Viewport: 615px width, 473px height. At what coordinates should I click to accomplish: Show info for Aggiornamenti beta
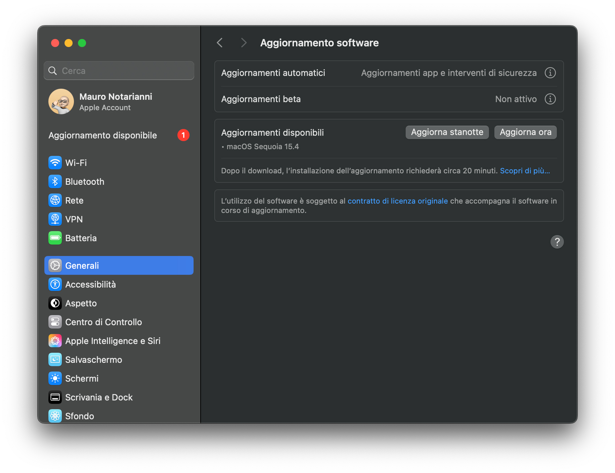coord(550,99)
